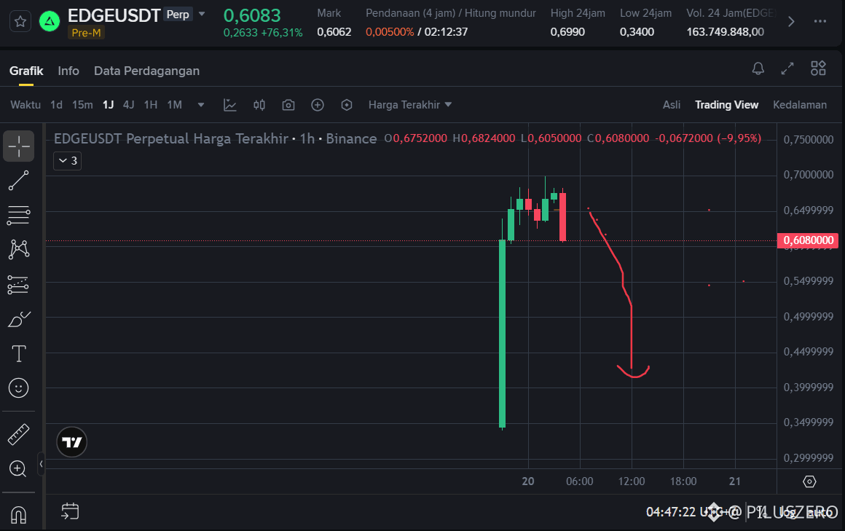Viewport: 845px width, 531px height.
Task: Click the green EDGE token logo
Action: (50, 22)
